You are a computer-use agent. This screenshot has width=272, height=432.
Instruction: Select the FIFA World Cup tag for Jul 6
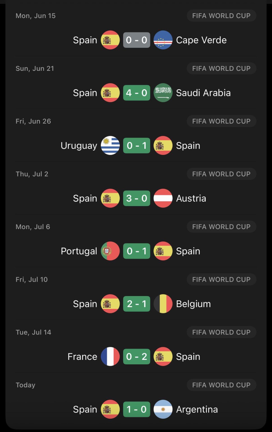[221, 227]
